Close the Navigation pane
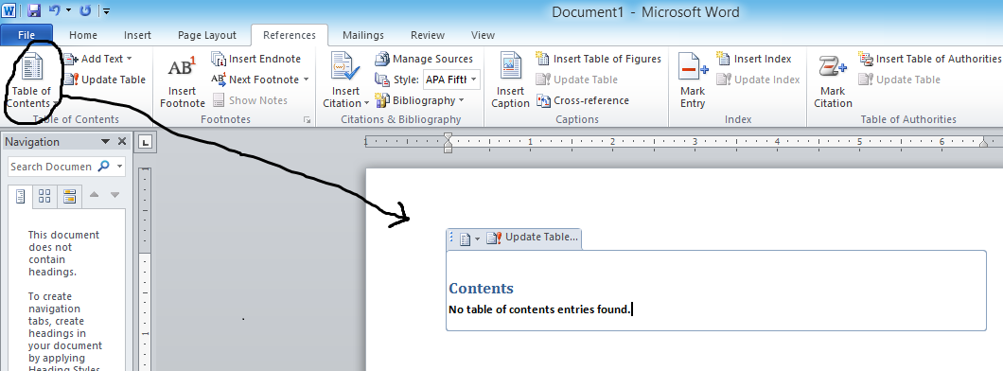Screen dimensions: 1003x371 [121, 141]
